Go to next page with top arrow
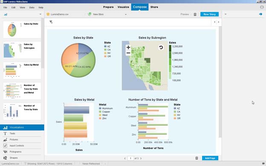Screen dimensions: 266x166 (219, 22)
